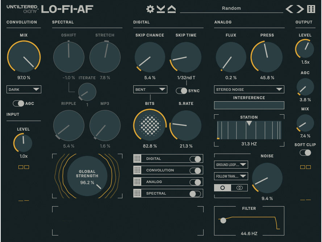Open the BENT digital mode dropdown

click(x=150, y=89)
